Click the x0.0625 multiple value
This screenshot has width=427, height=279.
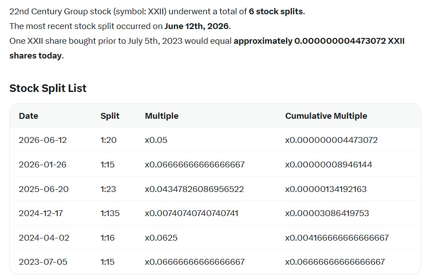click(x=161, y=237)
